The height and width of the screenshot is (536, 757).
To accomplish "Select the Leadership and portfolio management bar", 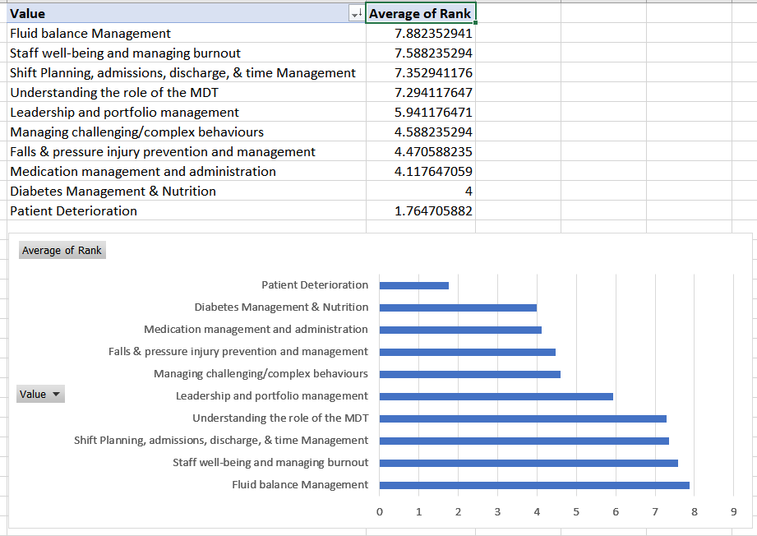I will tap(496, 396).
